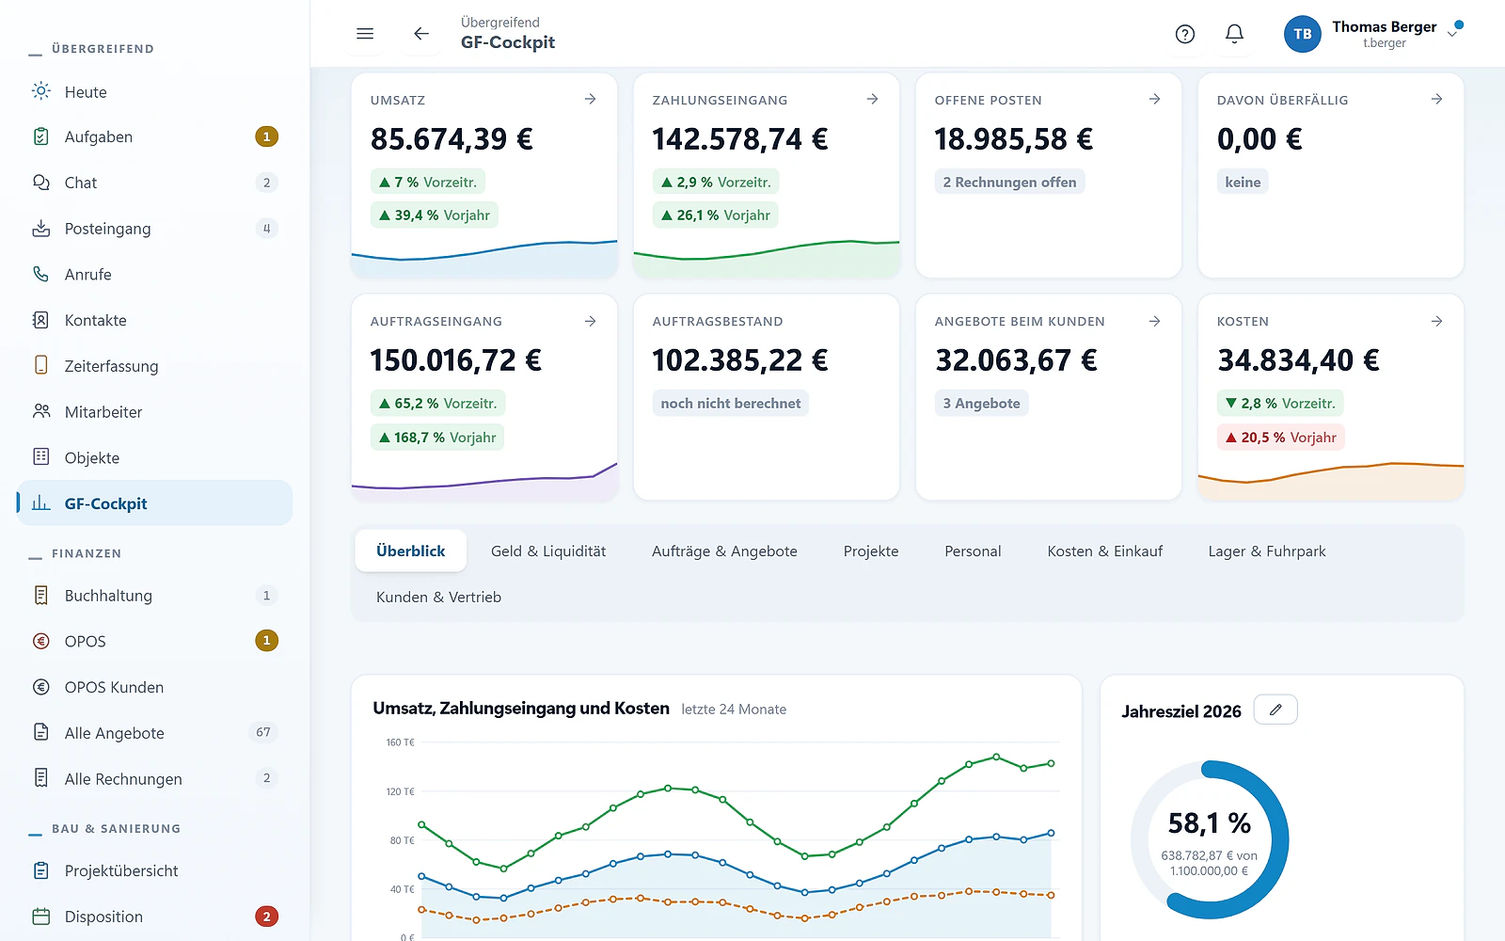This screenshot has height=941, width=1505.
Task: Click the Kontakte address book icon
Action: coord(41,320)
